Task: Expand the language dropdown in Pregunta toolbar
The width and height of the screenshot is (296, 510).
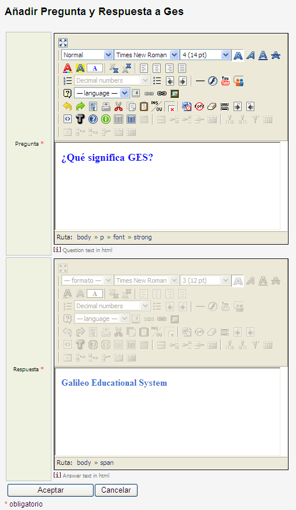Action: point(102,93)
